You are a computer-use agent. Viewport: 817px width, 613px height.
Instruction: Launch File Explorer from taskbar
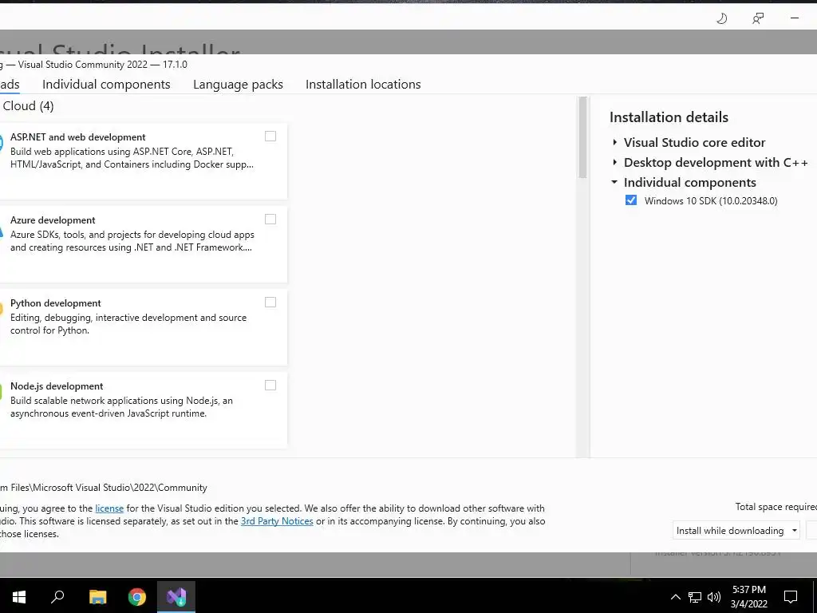click(97, 596)
